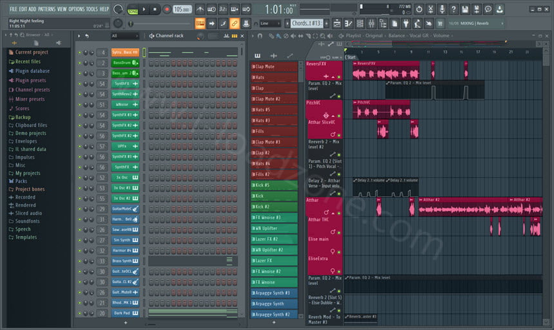
Task: Select the Kick #5 pattern in picker
Action: click(x=274, y=185)
